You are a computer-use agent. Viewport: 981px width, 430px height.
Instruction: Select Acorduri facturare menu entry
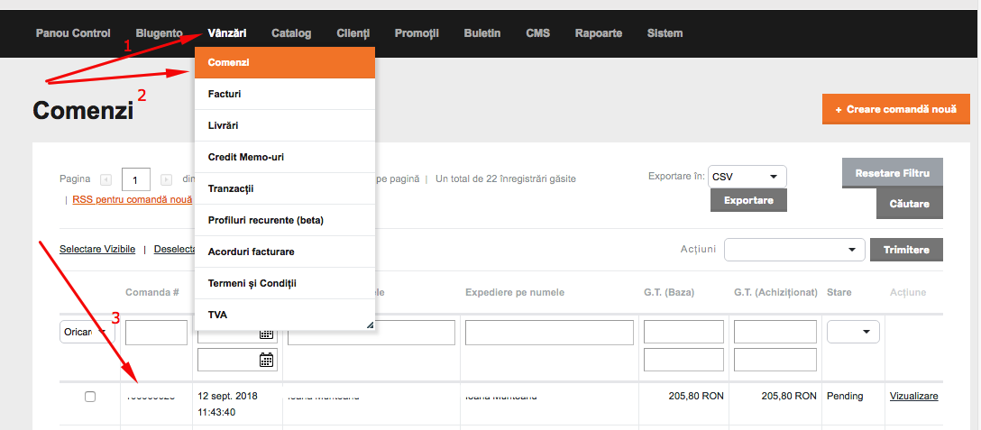[x=285, y=252]
